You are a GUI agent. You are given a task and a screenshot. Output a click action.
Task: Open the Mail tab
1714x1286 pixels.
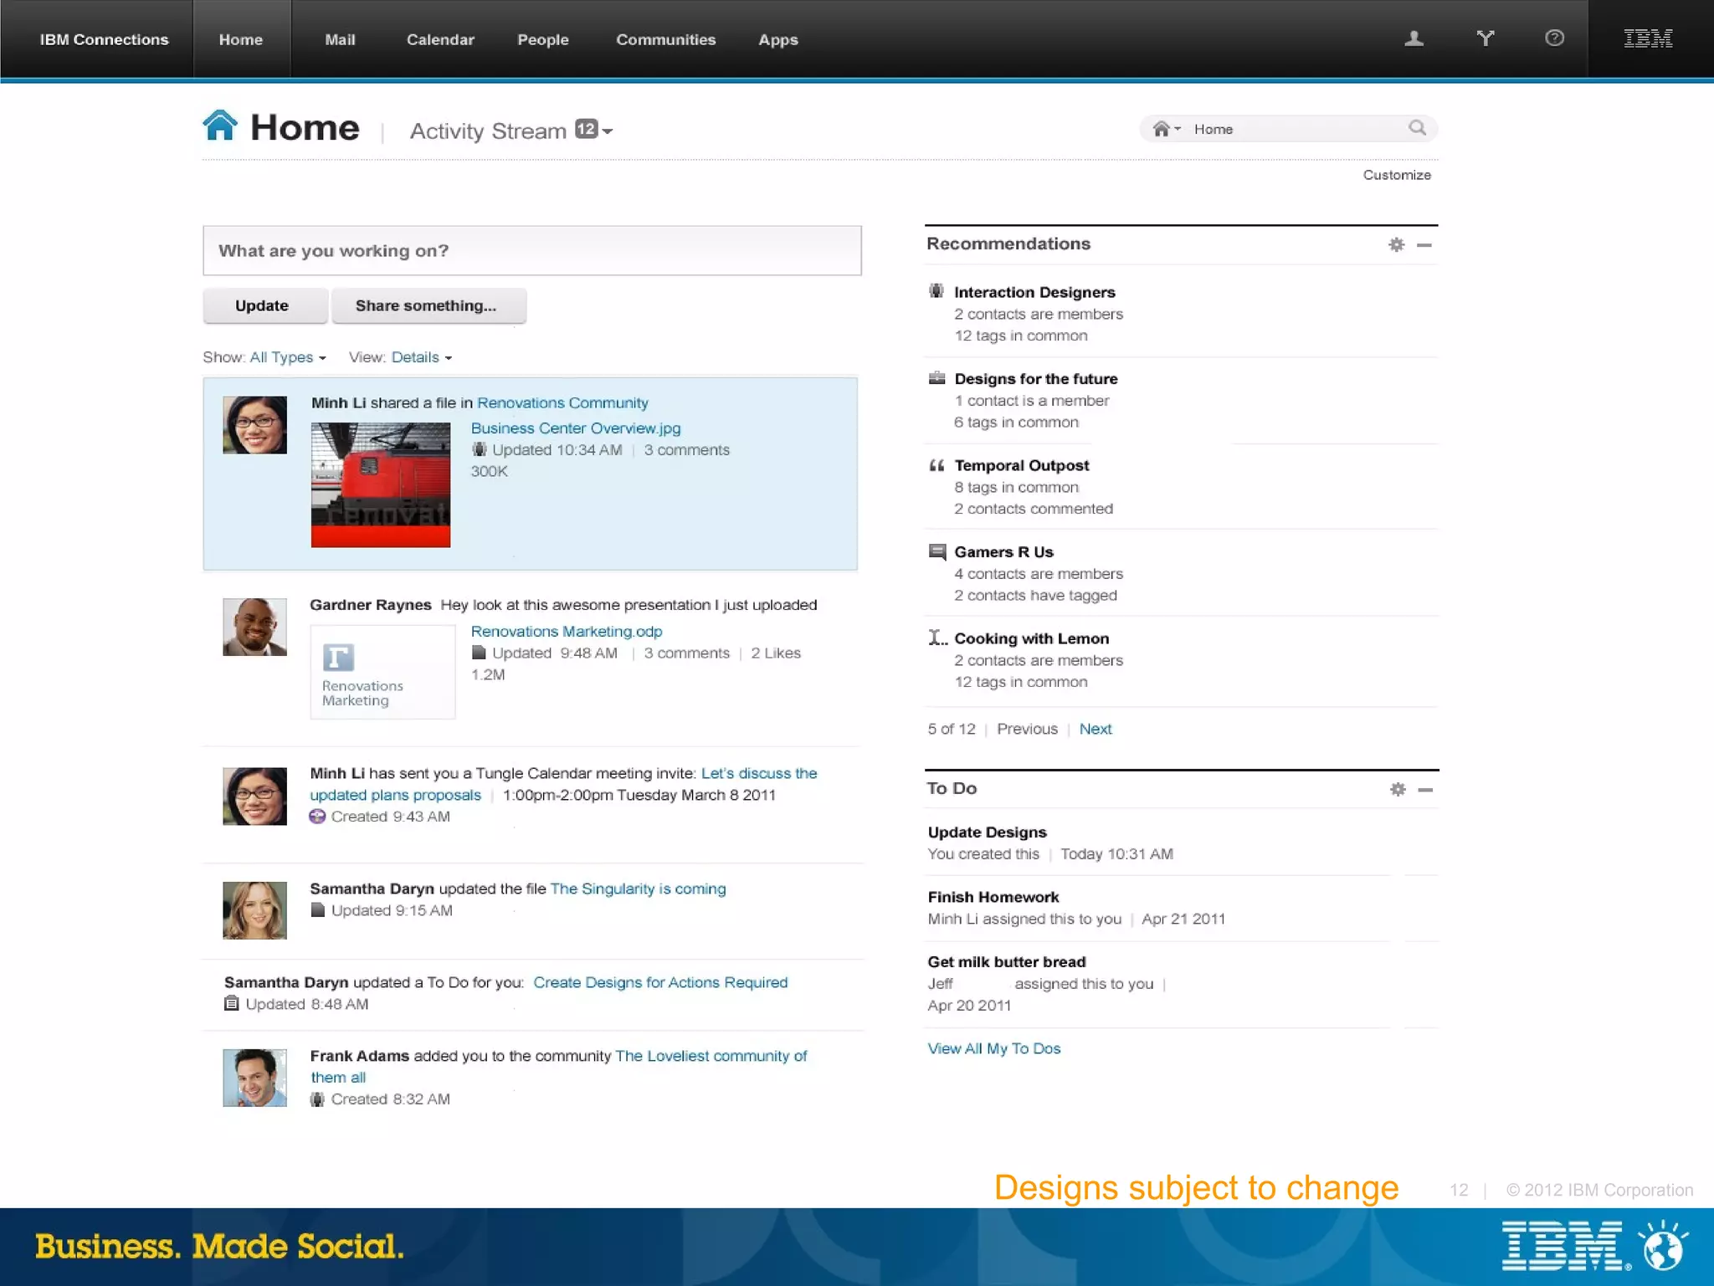[x=340, y=39]
